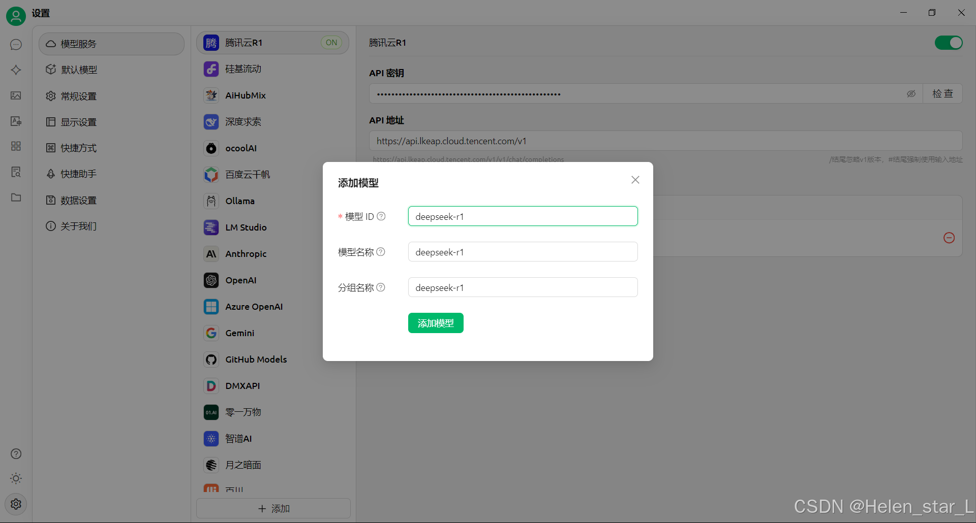Screen dimensions: 976x523
Task: Open 数据设置 settings menu
Action: 111,201
